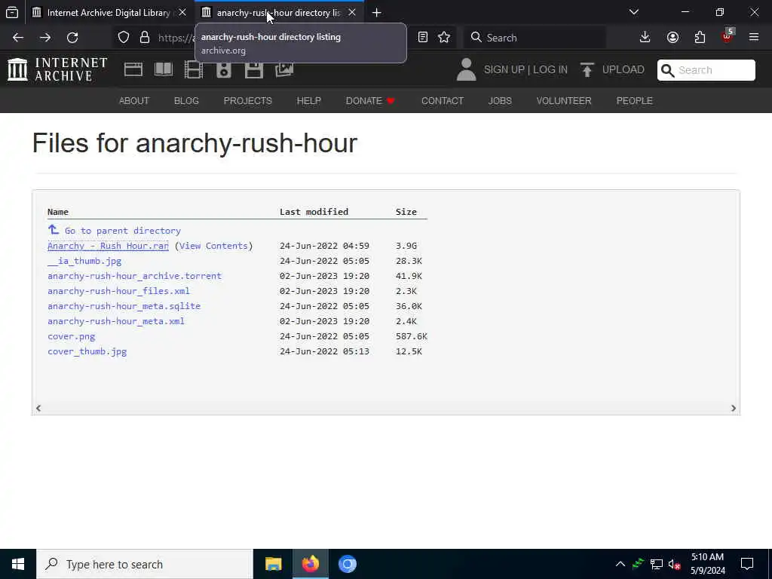
Task: Open the Texts book icon
Action: pyautogui.click(x=164, y=69)
